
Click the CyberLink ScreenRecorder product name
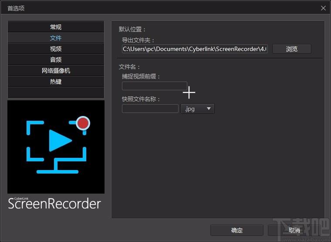pyautogui.click(x=54, y=203)
